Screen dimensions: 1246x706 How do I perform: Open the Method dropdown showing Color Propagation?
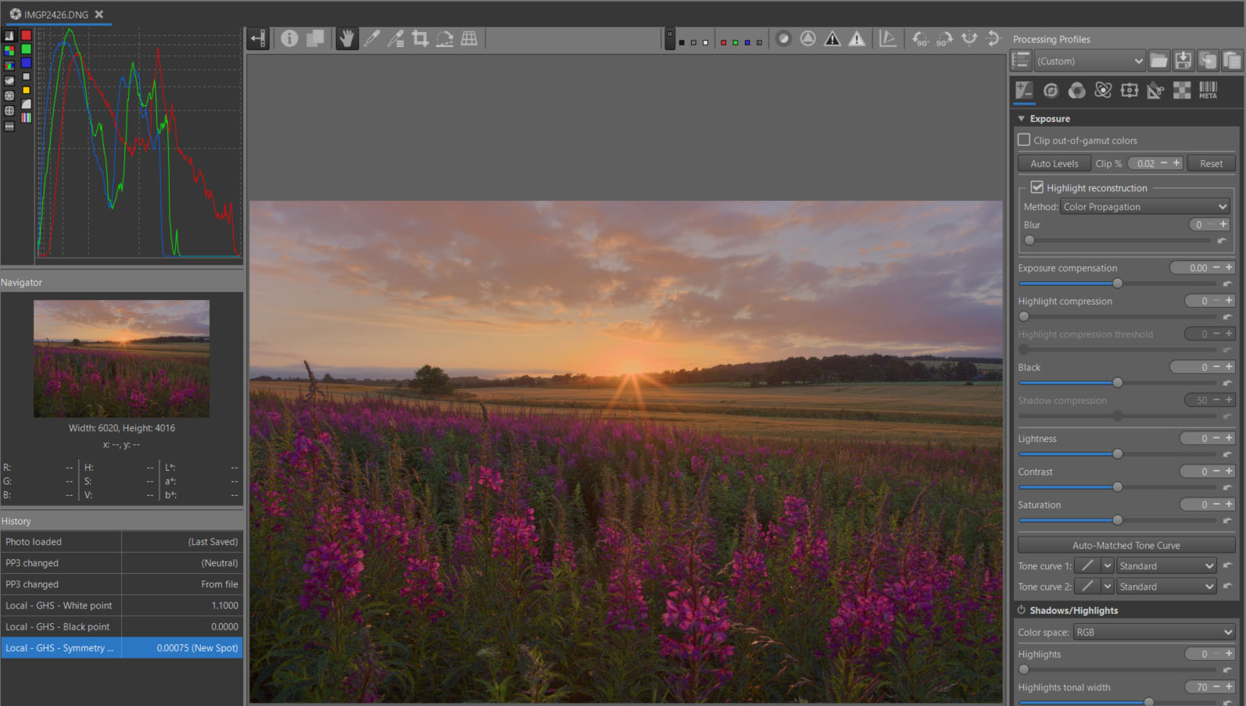[x=1144, y=207]
